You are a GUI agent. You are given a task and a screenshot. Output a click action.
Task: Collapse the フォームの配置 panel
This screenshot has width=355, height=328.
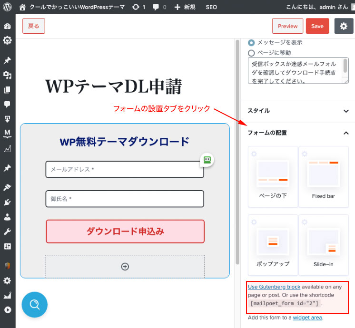(298, 133)
